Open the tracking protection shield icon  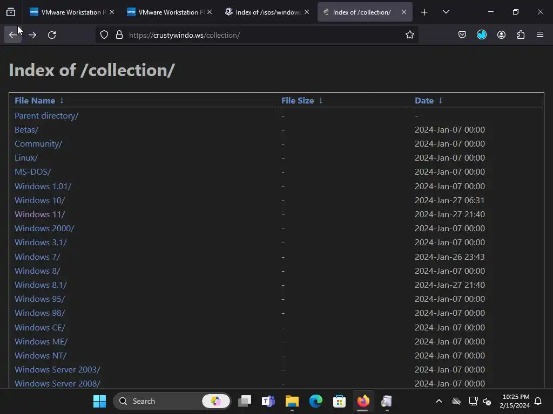[104, 35]
